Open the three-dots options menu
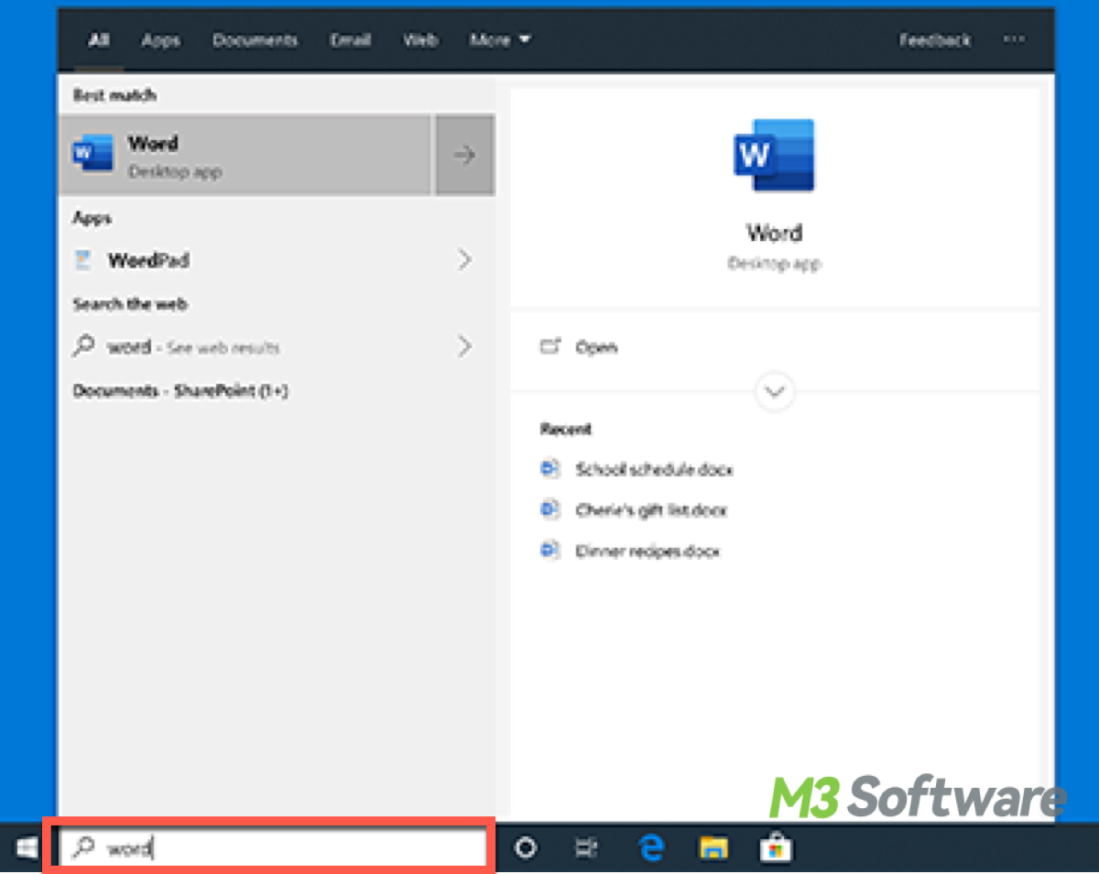The width and height of the screenshot is (1099, 874). (x=1014, y=39)
